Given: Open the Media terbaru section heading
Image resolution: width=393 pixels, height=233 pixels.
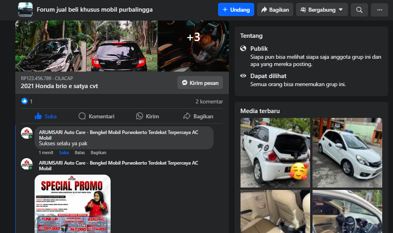Looking at the screenshot, I should click(260, 111).
